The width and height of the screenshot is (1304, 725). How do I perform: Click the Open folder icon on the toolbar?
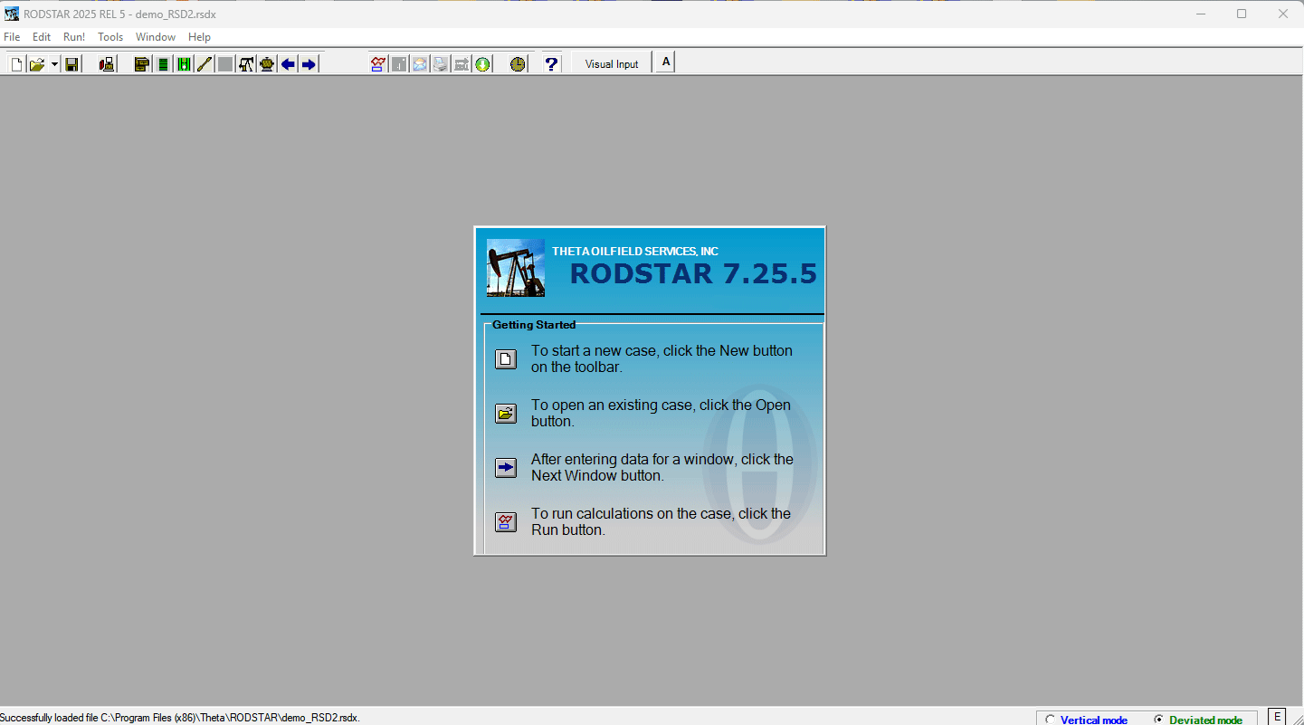coord(37,64)
